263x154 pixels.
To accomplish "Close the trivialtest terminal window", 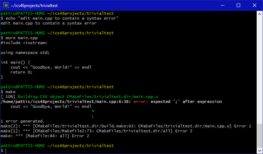I will [x=255, y=5].
